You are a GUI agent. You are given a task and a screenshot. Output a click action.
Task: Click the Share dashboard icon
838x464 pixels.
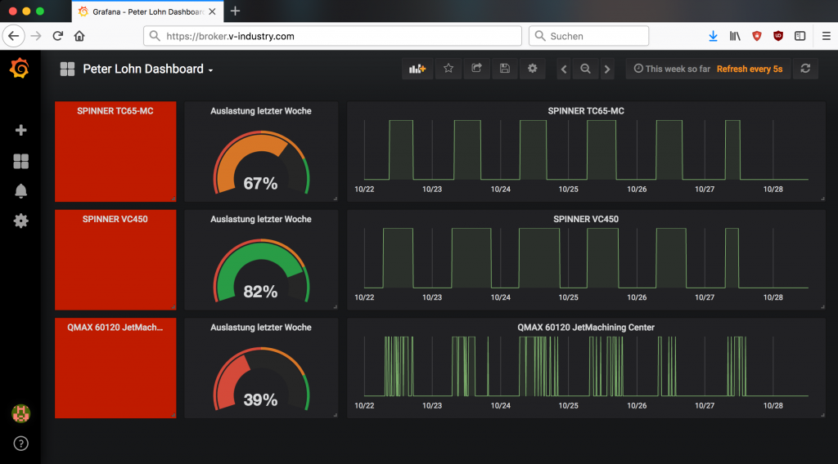click(x=477, y=69)
